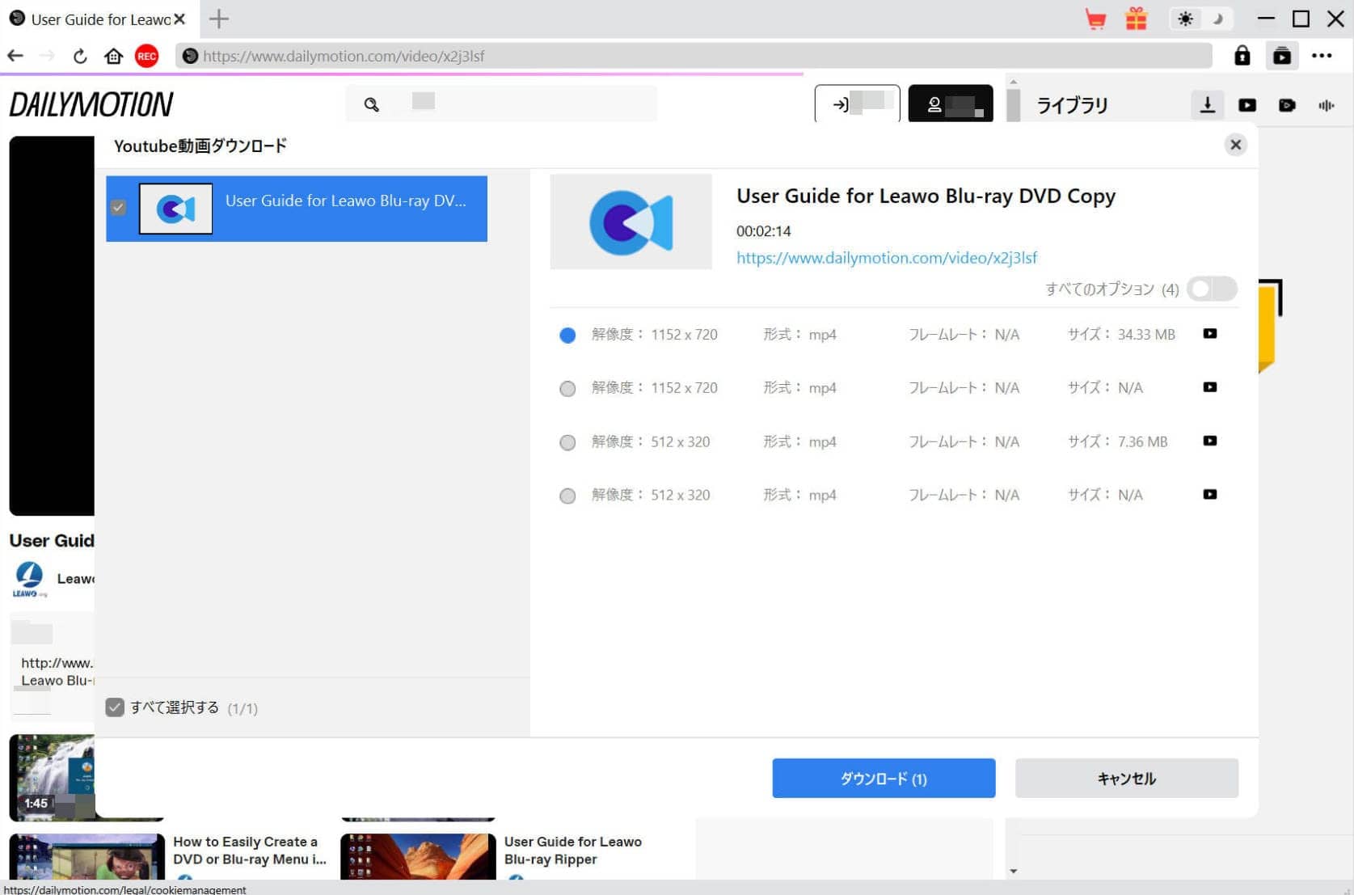Open the gift box icon
Image resolution: width=1354 pixels, height=895 pixels.
coord(1136,19)
